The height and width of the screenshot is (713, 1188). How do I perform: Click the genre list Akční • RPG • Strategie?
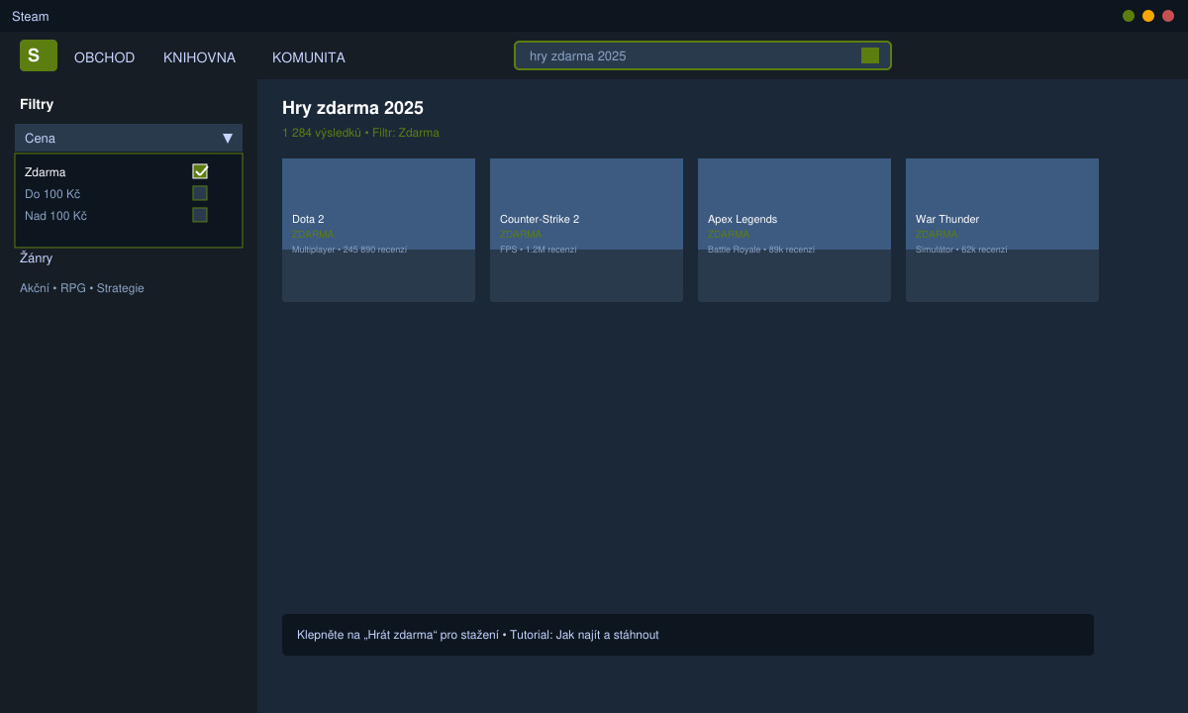pyautogui.click(x=82, y=288)
